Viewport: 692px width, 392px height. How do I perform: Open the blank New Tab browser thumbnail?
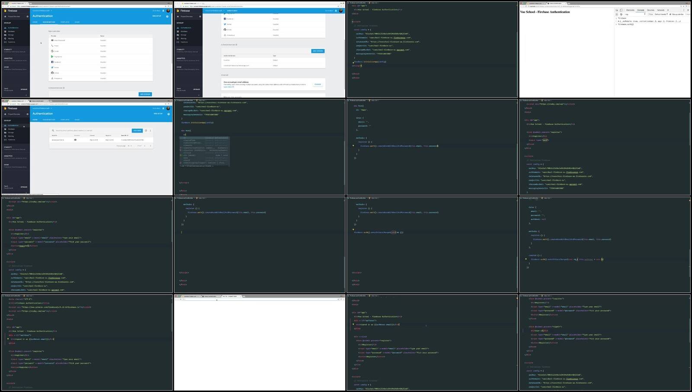[x=259, y=343]
